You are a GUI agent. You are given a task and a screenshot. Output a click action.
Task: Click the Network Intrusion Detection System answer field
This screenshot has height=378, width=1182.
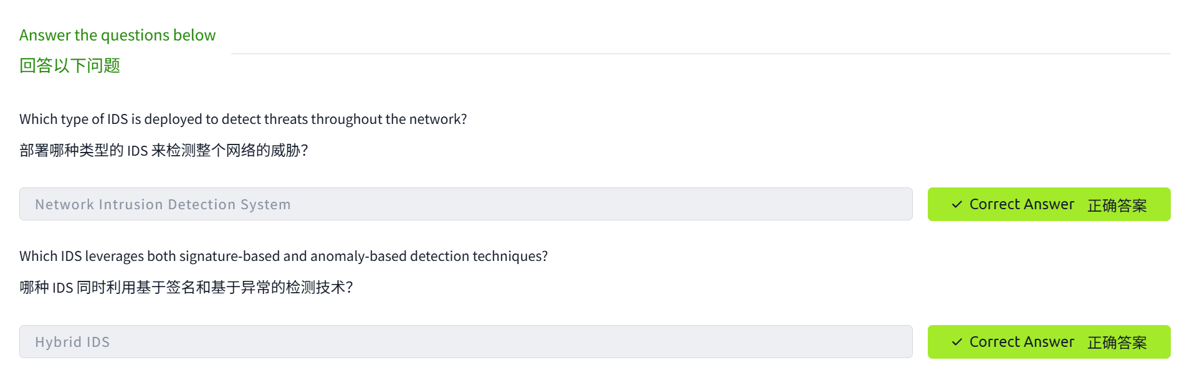pyautogui.click(x=465, y=204)
